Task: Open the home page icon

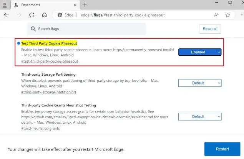Action: 44,15
